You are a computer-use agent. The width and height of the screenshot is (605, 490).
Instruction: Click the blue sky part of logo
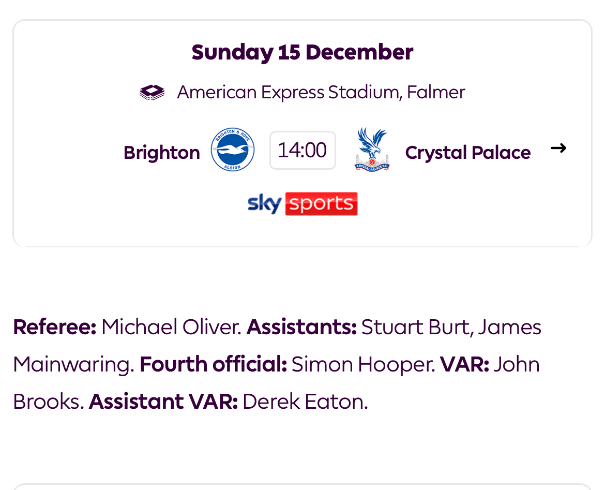[x=265, y=203]
